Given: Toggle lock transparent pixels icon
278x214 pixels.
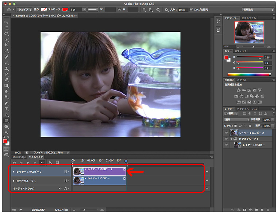Looking at the screenshot, I should point(235,126).
